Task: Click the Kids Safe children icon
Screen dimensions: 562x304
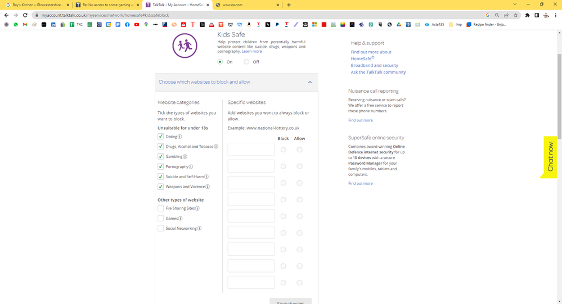Action: [x=185, y=46]
